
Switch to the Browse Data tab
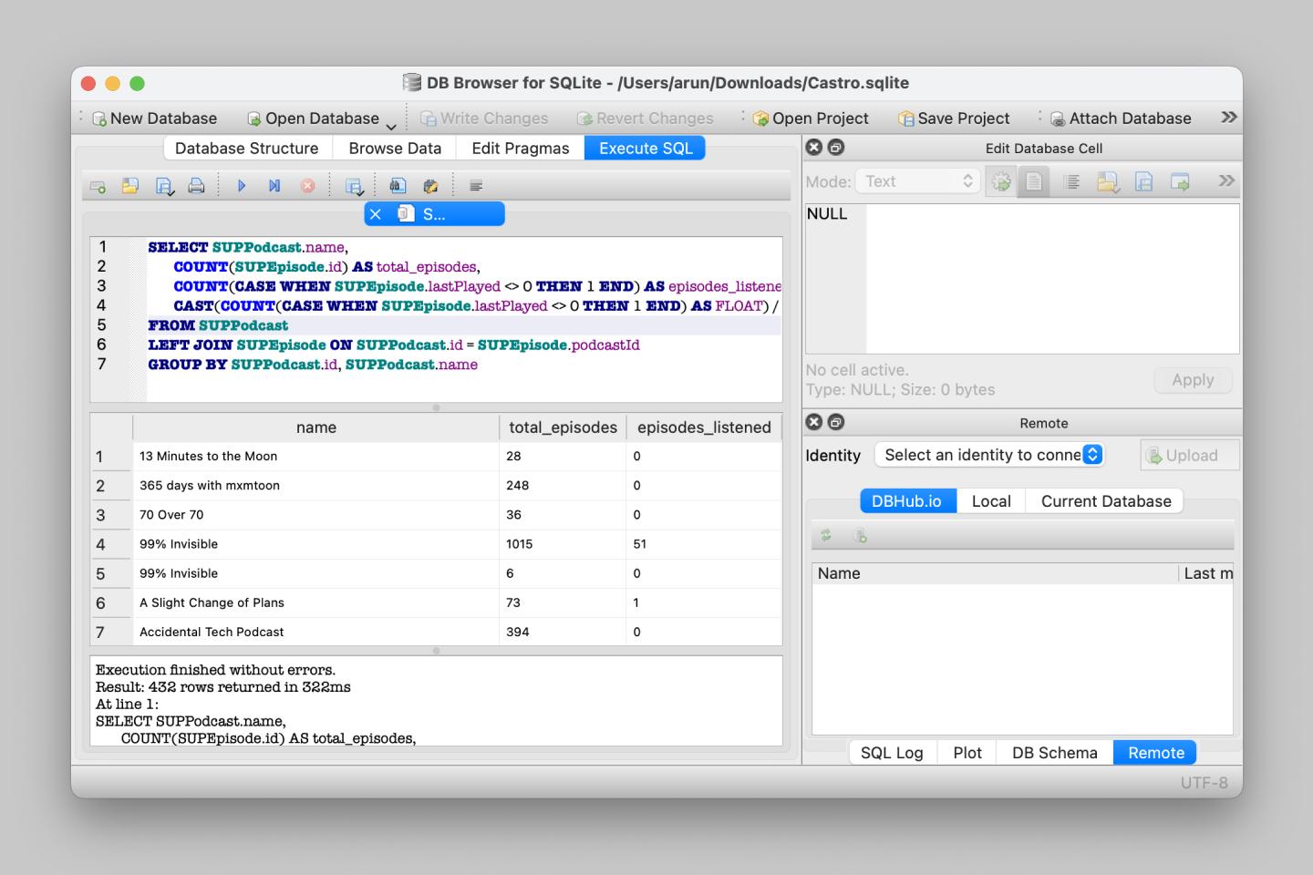point(395,149)
